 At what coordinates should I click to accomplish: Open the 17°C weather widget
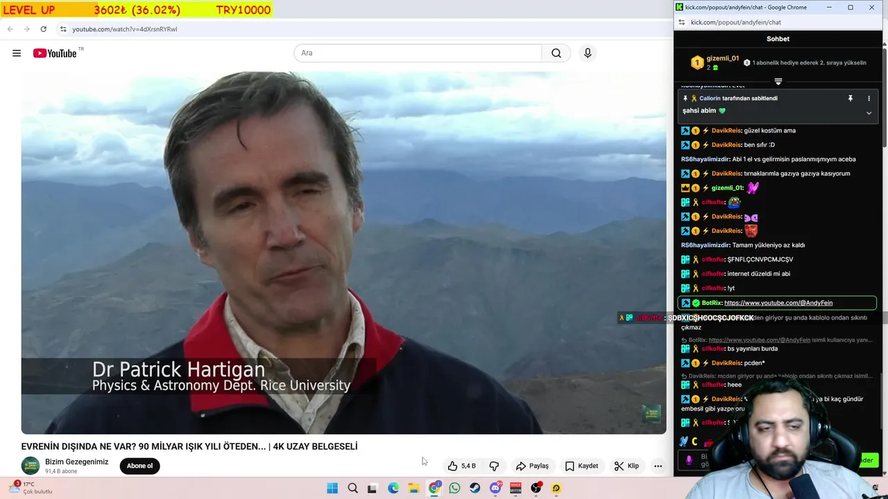click(x=32, y=488)
